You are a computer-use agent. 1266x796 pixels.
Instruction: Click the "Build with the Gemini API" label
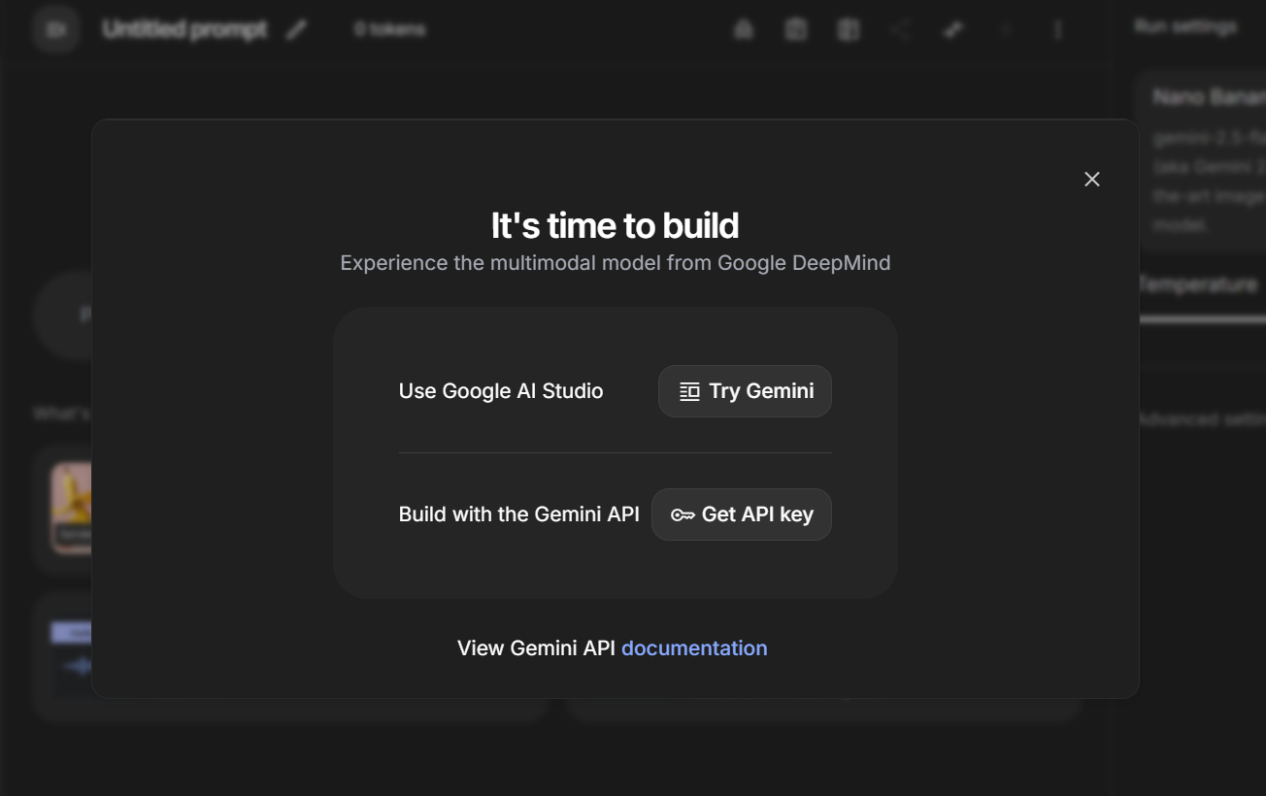pos(518,514)
